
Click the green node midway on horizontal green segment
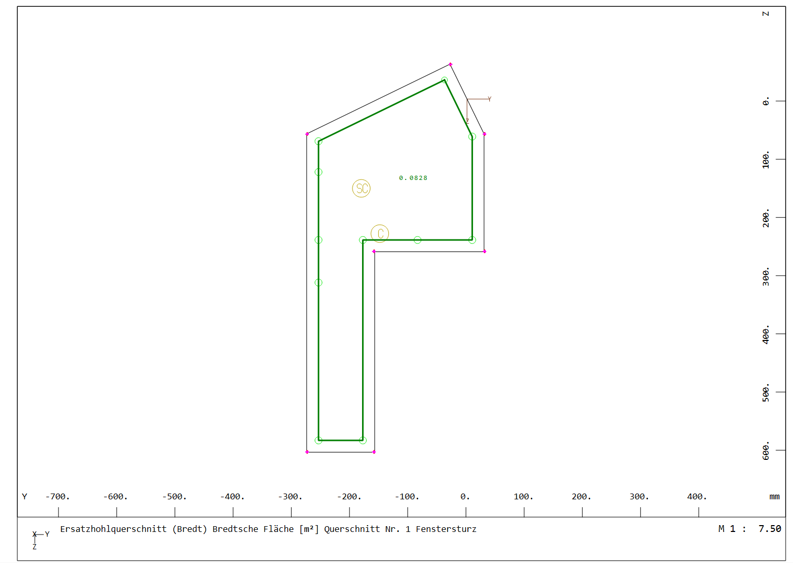tap(417, 240)
